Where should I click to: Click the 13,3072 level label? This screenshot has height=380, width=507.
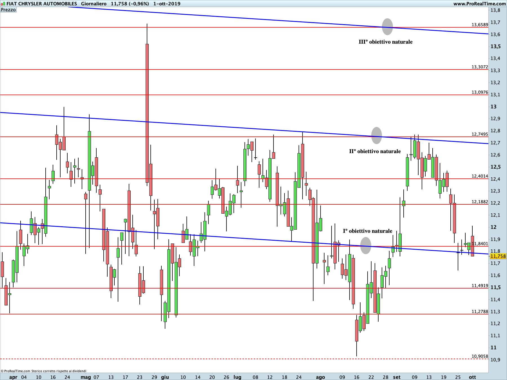click(480, 67)
